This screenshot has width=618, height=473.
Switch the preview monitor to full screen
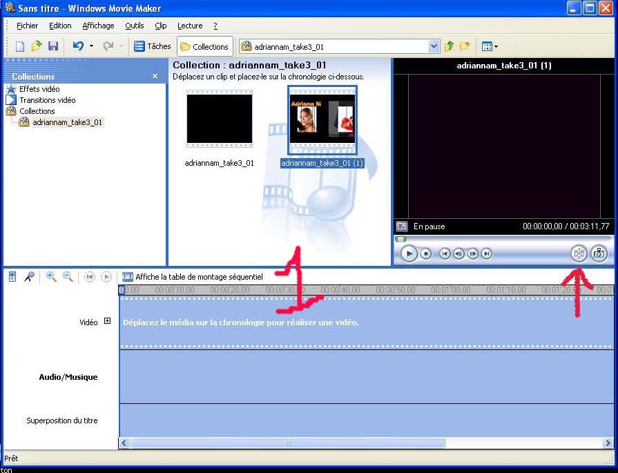click(402, 226)
